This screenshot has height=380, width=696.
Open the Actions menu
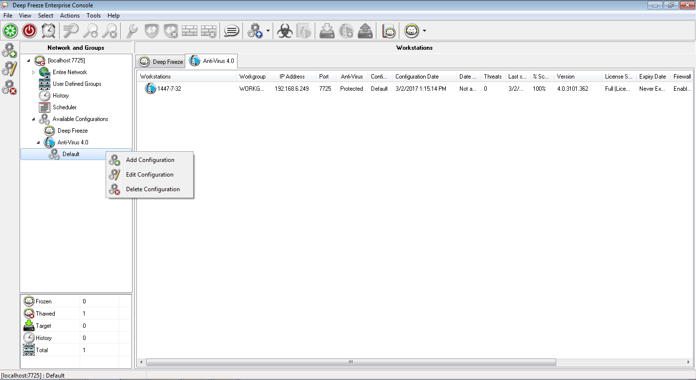pos(70,16)
